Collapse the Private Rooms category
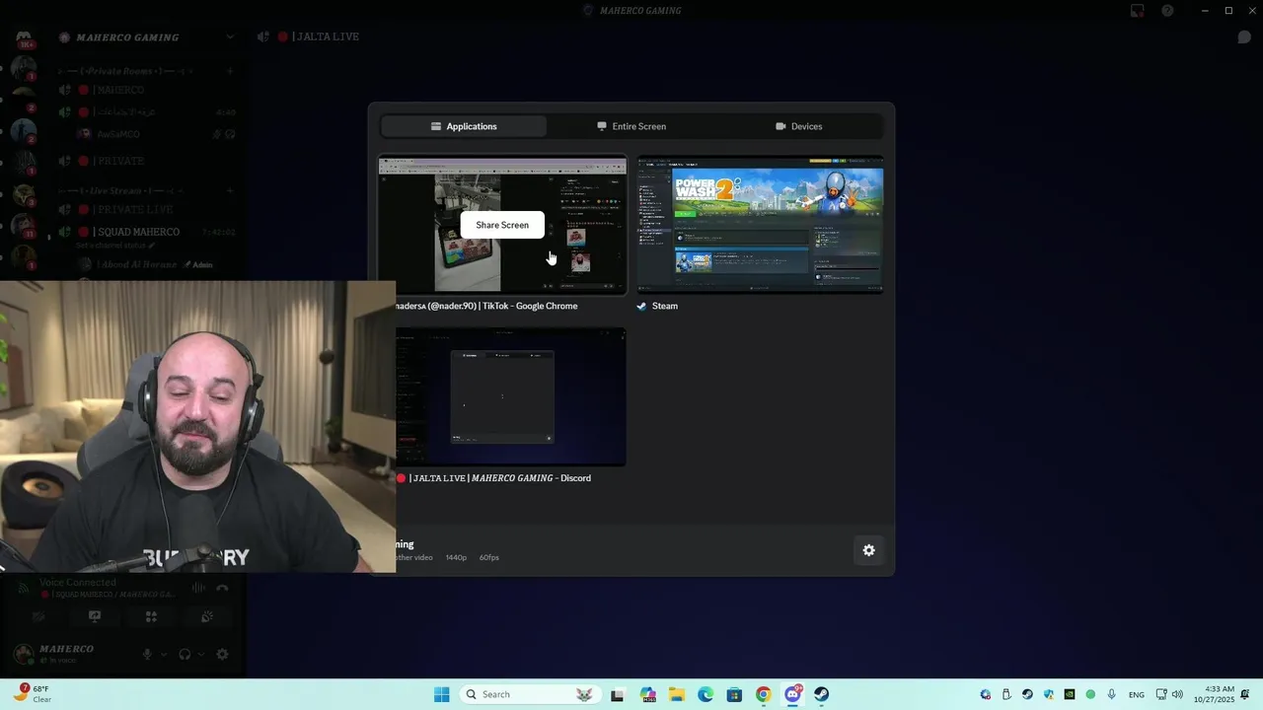This screenshot has width=1263, height=710. (x=123, y=71)
